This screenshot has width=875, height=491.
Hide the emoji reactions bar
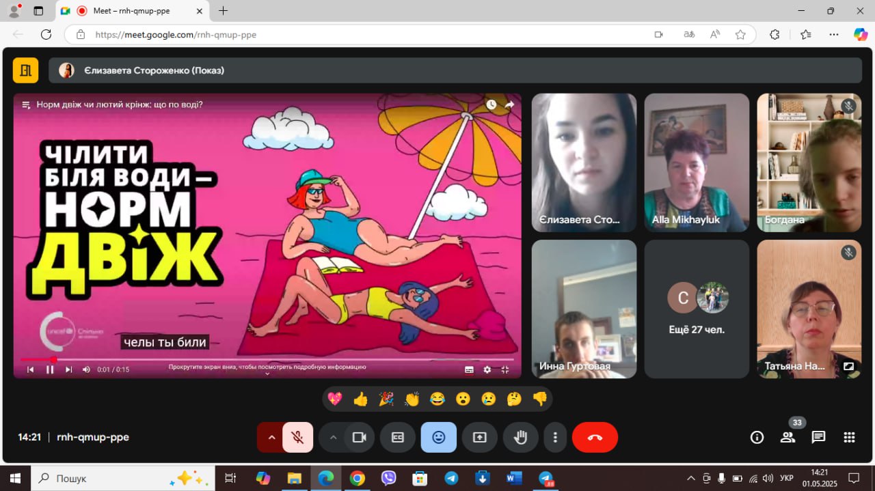pyautogui.click(x=438, y=437)
